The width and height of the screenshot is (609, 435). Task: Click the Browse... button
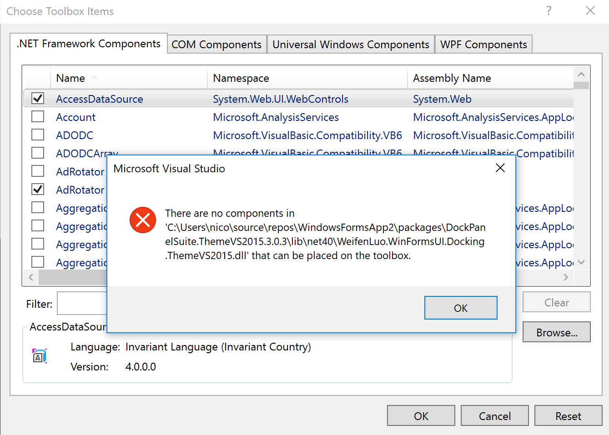(x=557, y=332)
